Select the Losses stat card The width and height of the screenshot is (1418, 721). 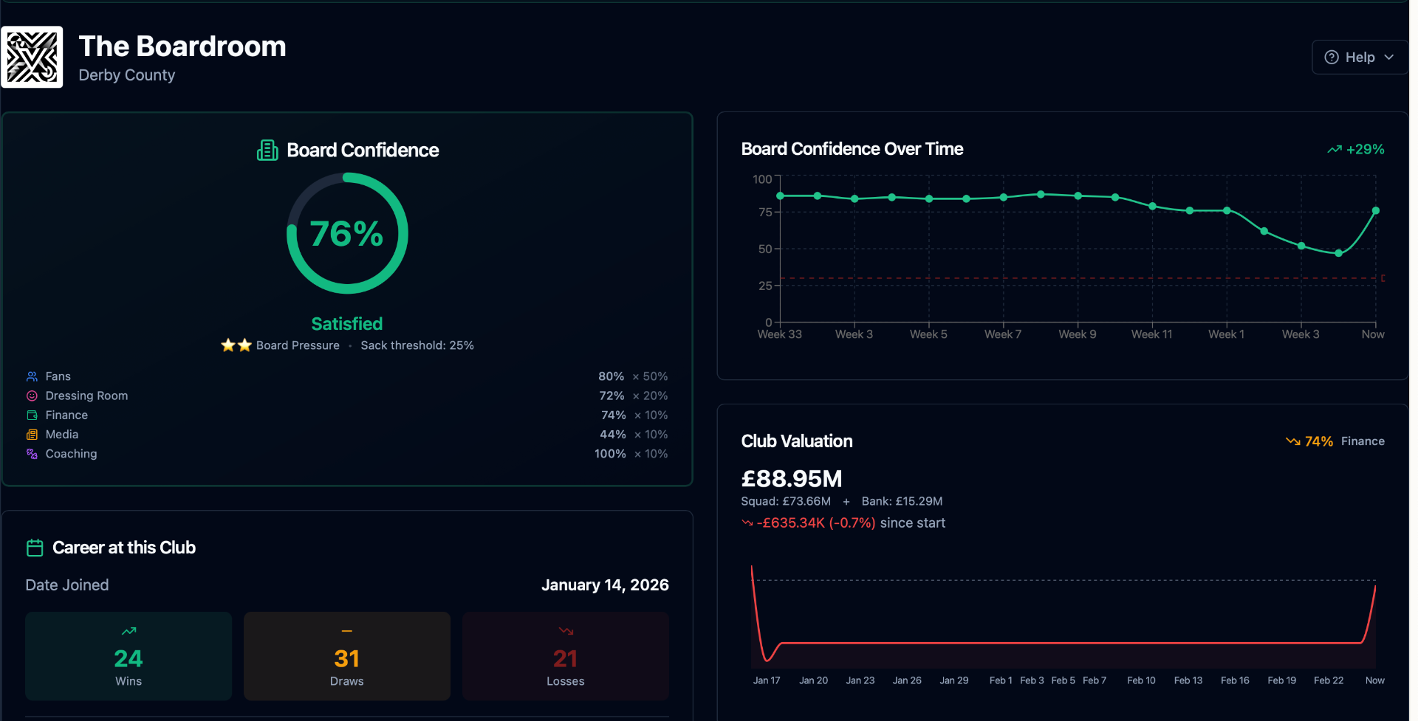click(565, 656)
